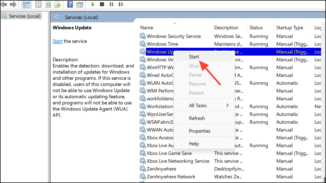
Task: Click the gear icon beside WMI Performance service
Action: 142,91
